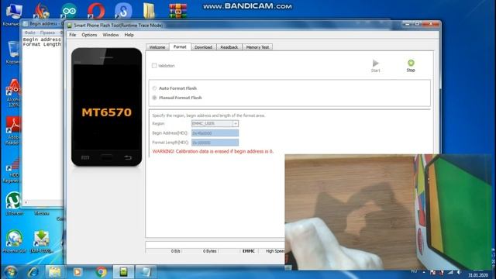Image resolution: width=496 pixels, height=279 pixels.
Task: Switch to the Readback tab
Action: [229, 47]
